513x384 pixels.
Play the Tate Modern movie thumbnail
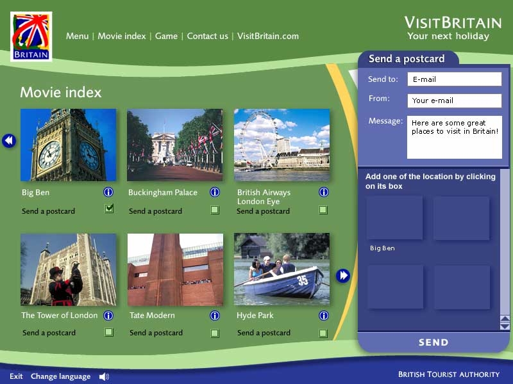[x=175, y=269]
